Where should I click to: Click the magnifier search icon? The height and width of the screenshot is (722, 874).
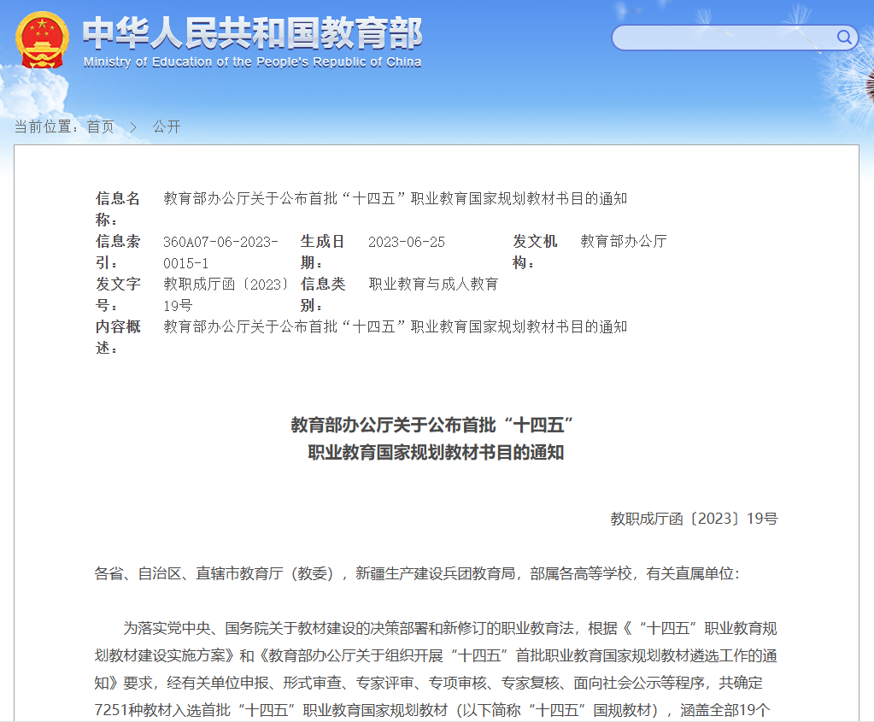coord(844,37)
